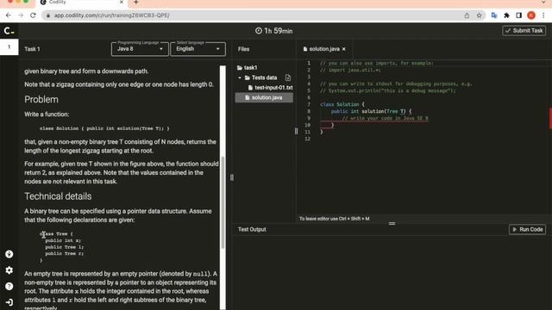Click the splitter between description and files
The width and height of the screenshot is (552, 310).
coord(232,177)
